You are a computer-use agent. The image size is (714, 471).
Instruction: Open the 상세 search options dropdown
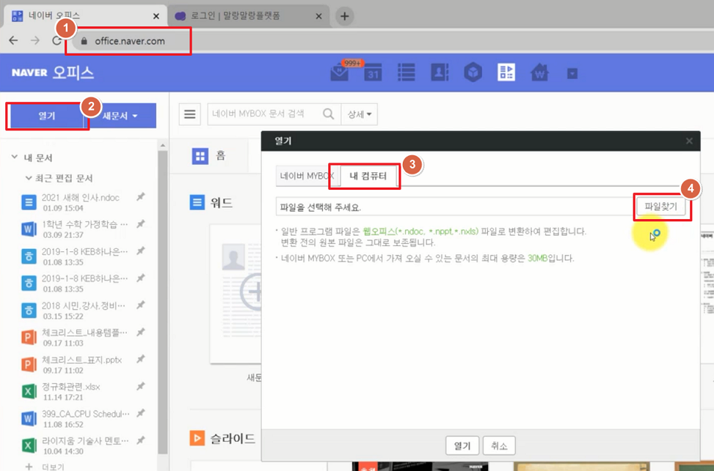pyautogui.click(x=360, y=114)
